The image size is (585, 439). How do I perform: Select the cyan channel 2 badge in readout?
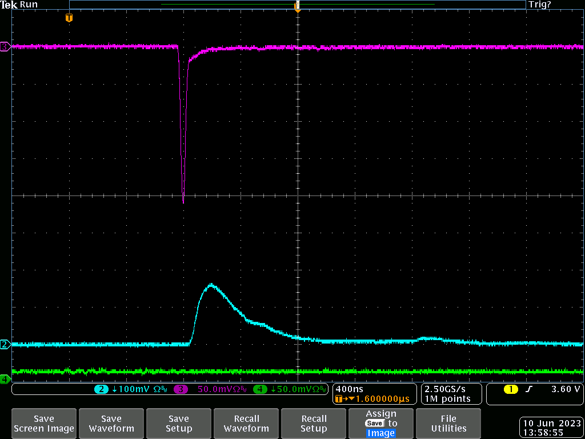click(x=101, y=389)
